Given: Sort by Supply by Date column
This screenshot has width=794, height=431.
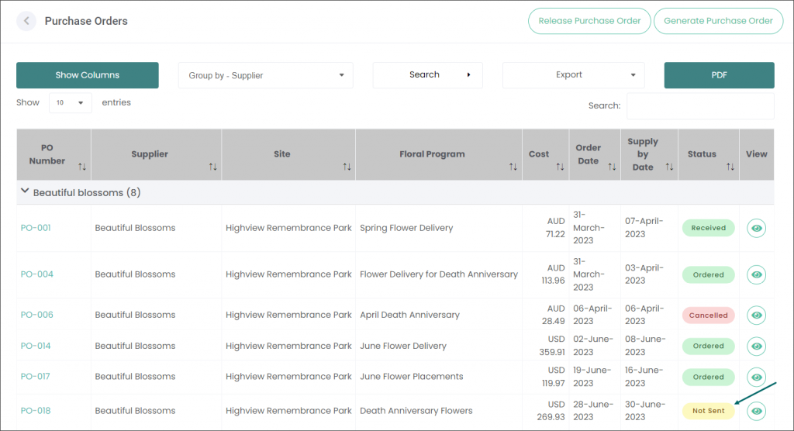Looking at the screenshot, I should (x=669, y=167).
